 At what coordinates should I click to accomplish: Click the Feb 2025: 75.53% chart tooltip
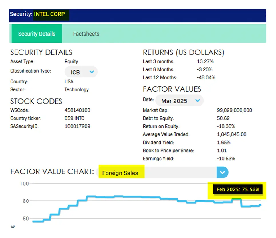238,190
